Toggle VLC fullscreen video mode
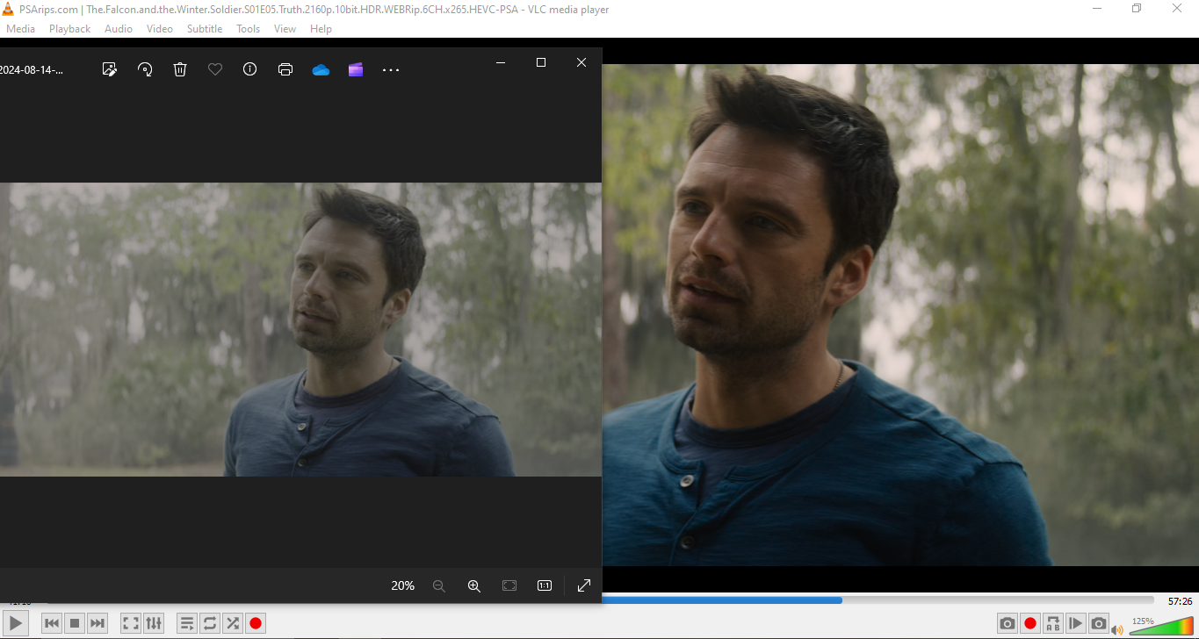 click(x=131, y=623)
